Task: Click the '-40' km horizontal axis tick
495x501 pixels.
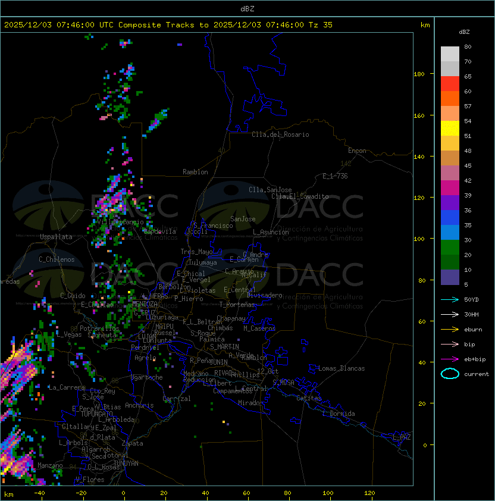Action: point(40,493)
